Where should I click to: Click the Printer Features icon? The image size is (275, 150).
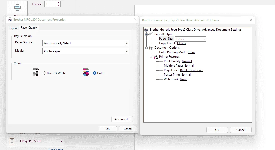pyautogui.click(x=156, y=57)
